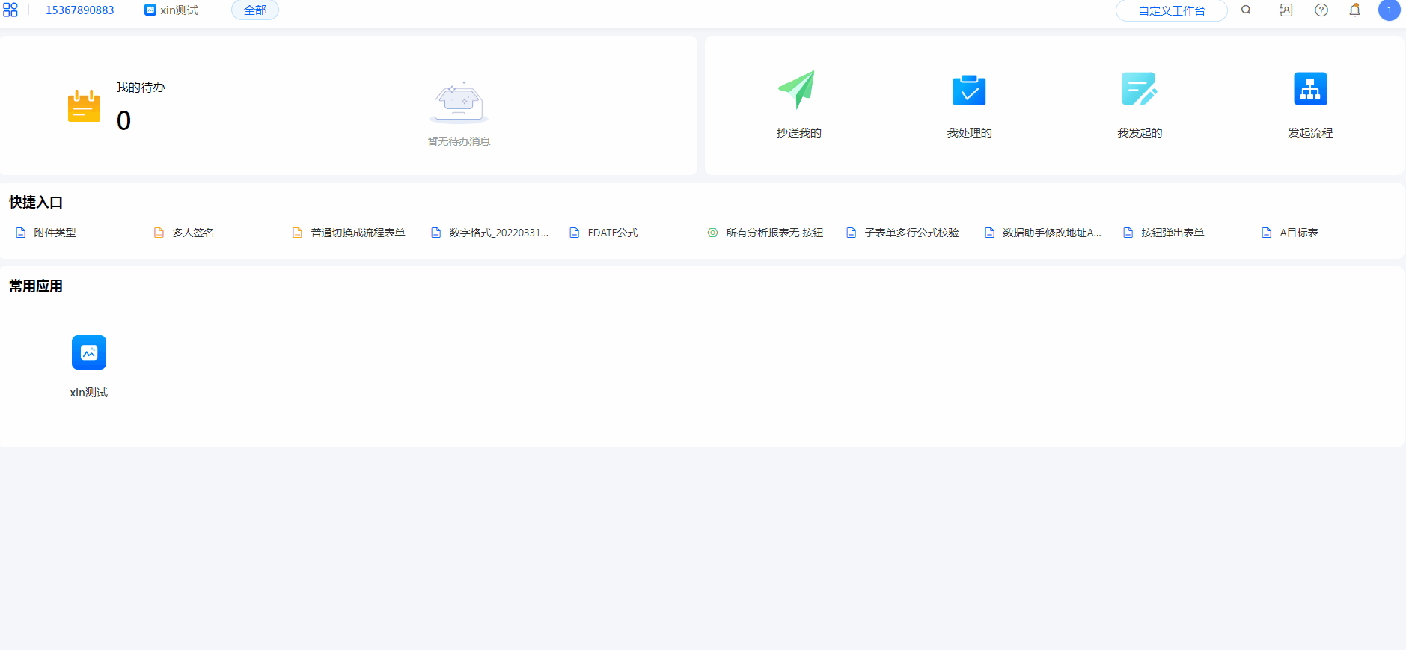The height and width of the screenshot is (650, 1406).
Task: Open the notifications bell
Action: [1354, 10]
